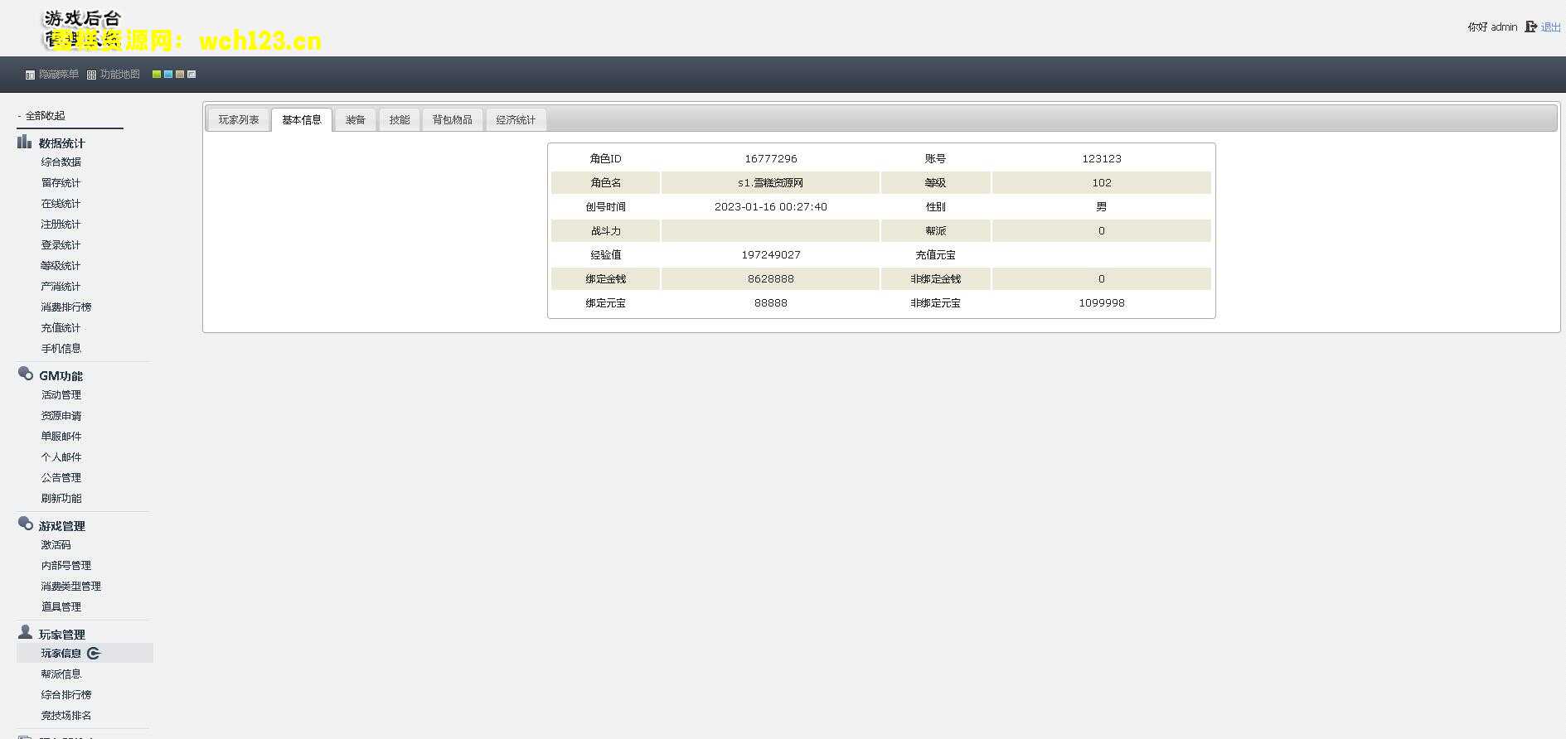Collapse the 数据统计 menu section
This screenshot has height=739, width=1566.
(61, 143)
